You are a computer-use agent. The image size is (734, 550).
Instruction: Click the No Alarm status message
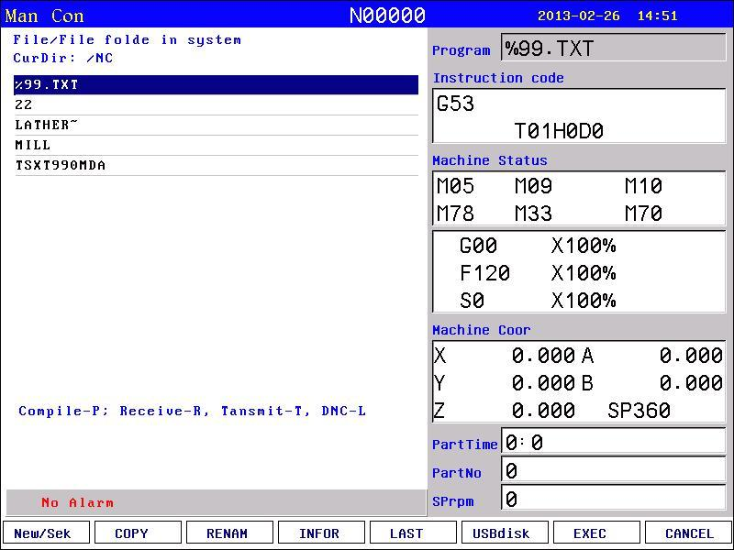pyautogui.click(x=77, y=502)
